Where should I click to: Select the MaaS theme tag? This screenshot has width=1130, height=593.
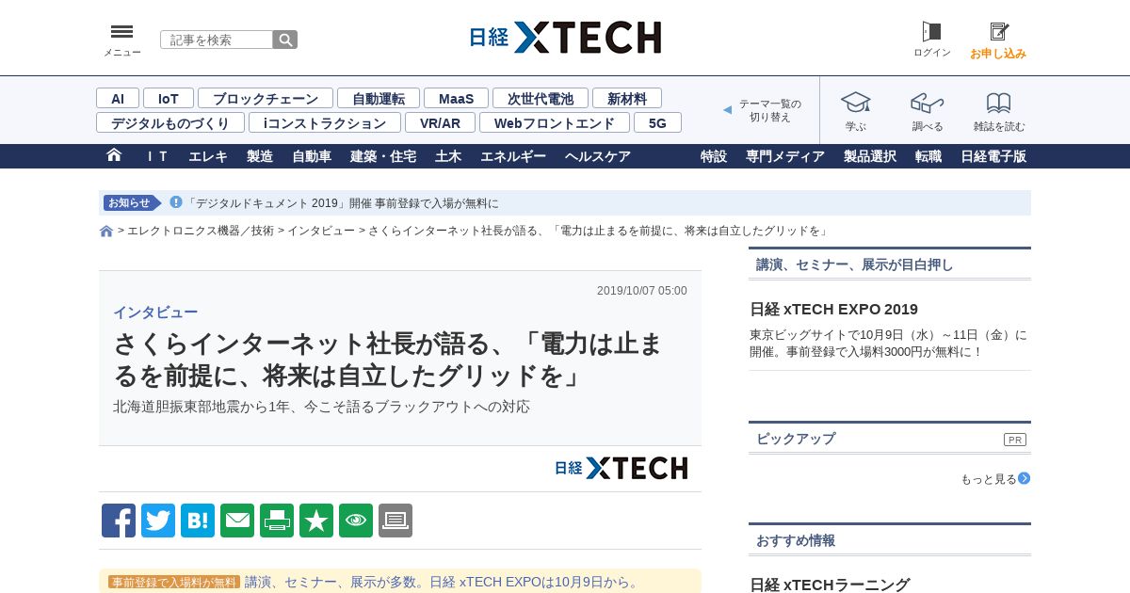[x=456, y=98]
